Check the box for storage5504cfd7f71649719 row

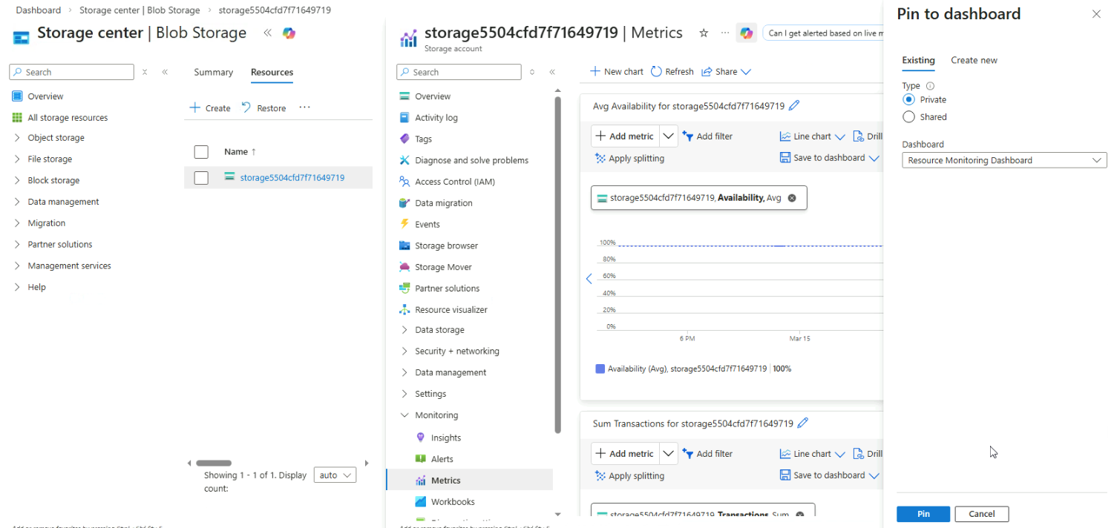coord(201,178)
